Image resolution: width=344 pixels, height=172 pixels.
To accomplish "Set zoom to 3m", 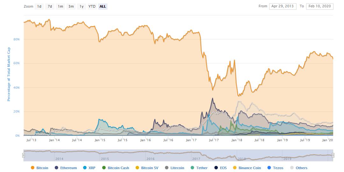I will click(71, 6).
